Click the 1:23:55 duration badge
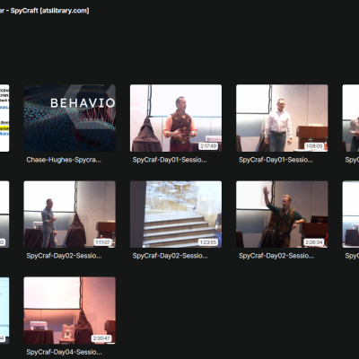Viewport: 359px width, 359px height. 208,242
